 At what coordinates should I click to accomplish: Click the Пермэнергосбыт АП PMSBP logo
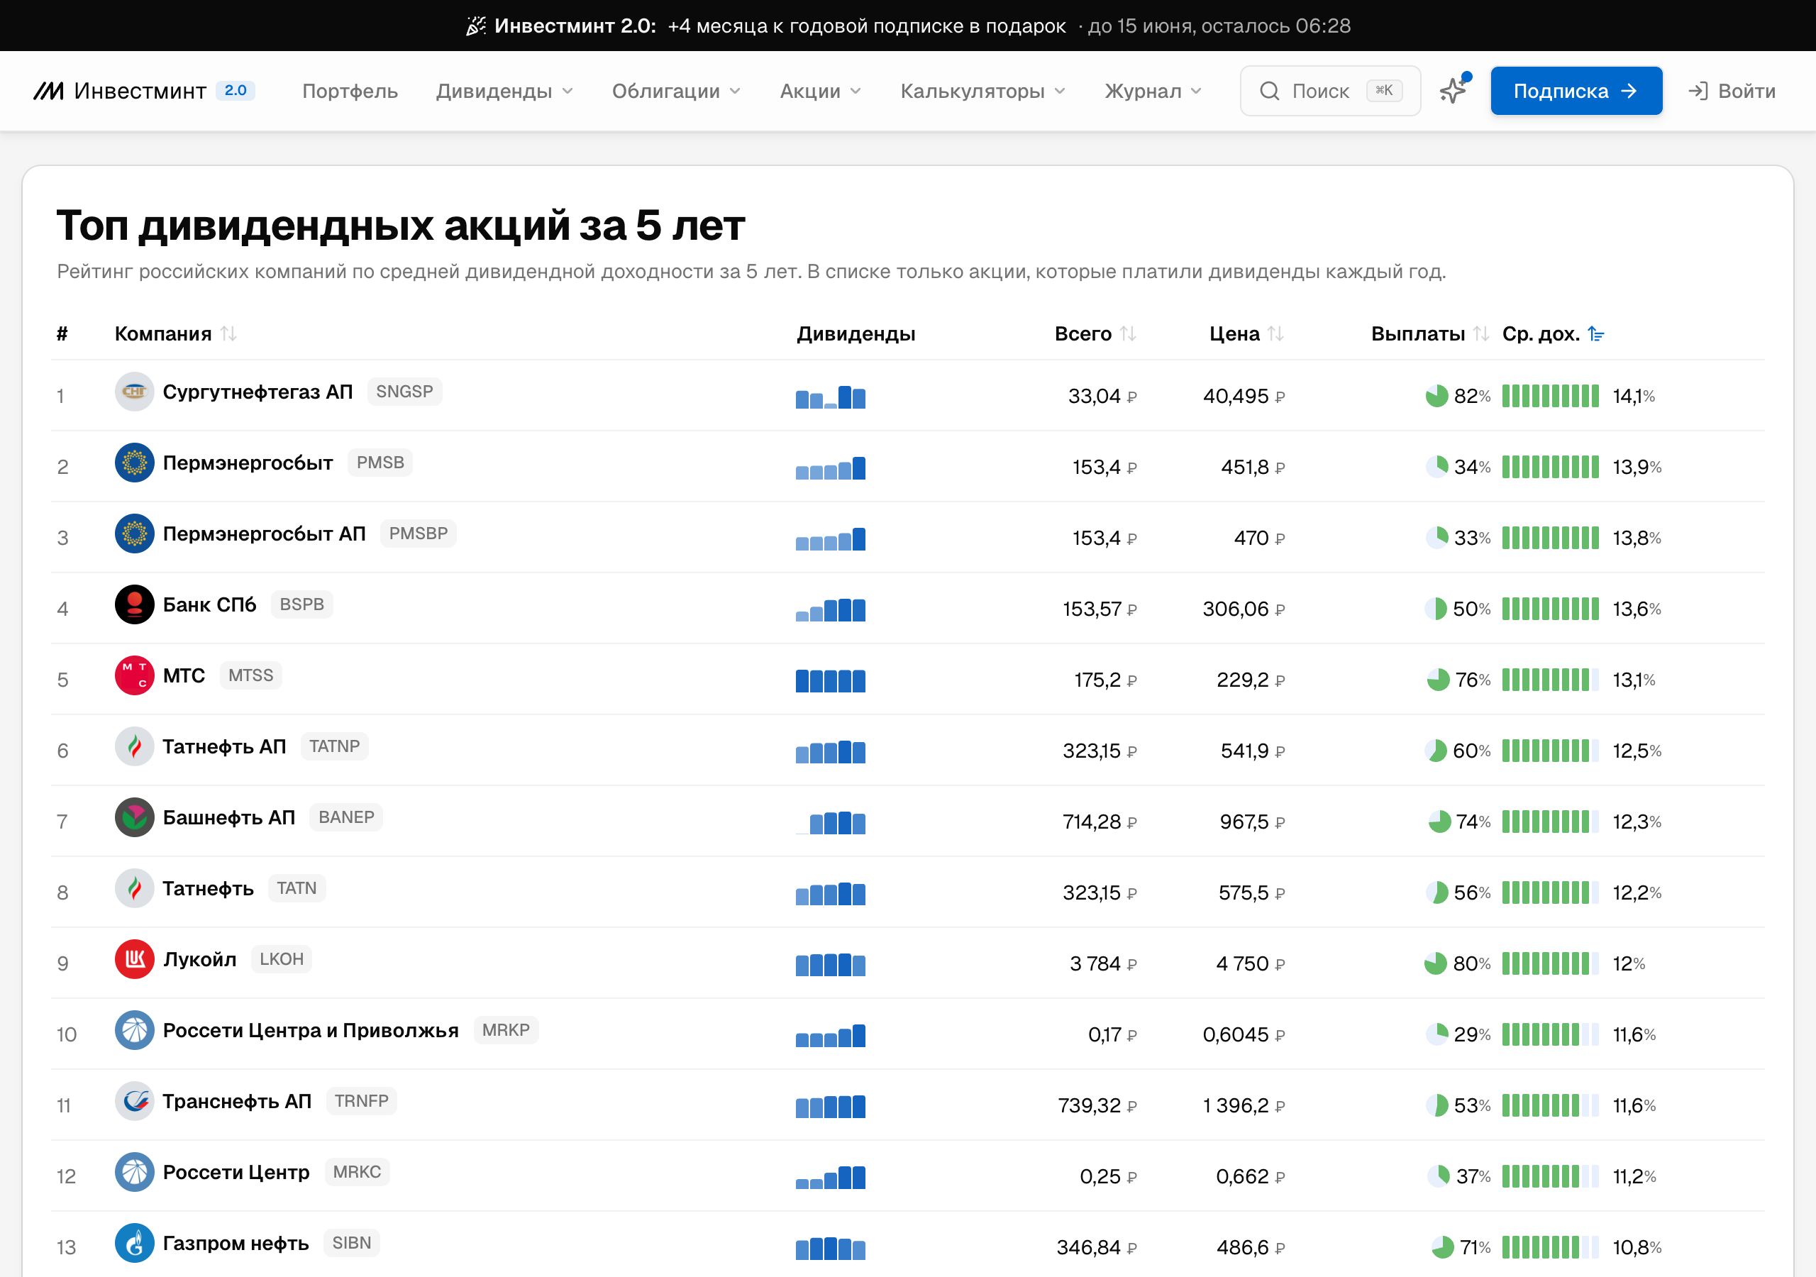[135, 534]
